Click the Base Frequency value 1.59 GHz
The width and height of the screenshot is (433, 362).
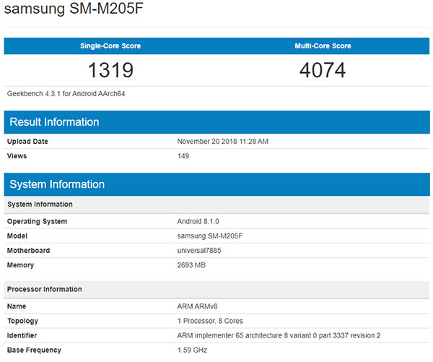[192, 350]
